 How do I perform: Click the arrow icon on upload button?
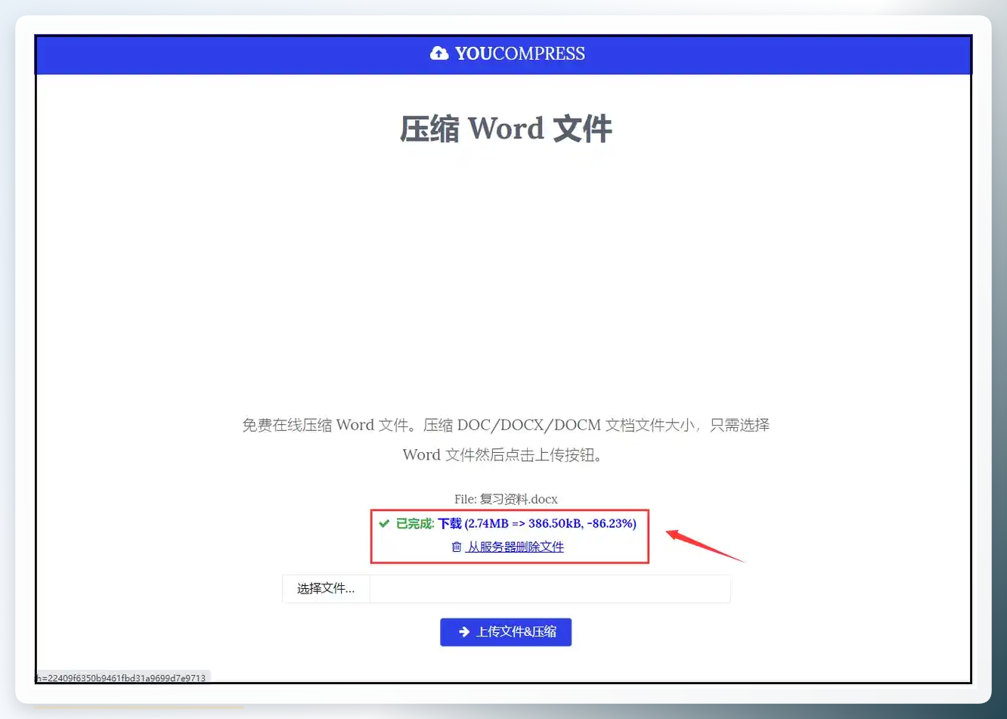464,632
